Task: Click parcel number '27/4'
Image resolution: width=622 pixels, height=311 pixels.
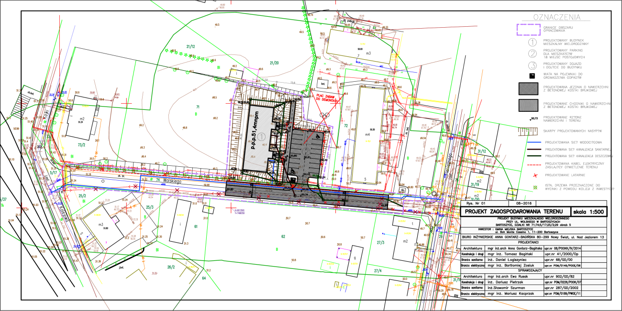Action: pyautogui.click(x=378, y=270)
